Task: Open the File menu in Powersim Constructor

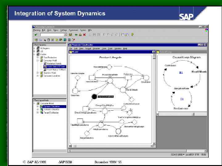Action: pyautogui.click(x=71, y=49)
